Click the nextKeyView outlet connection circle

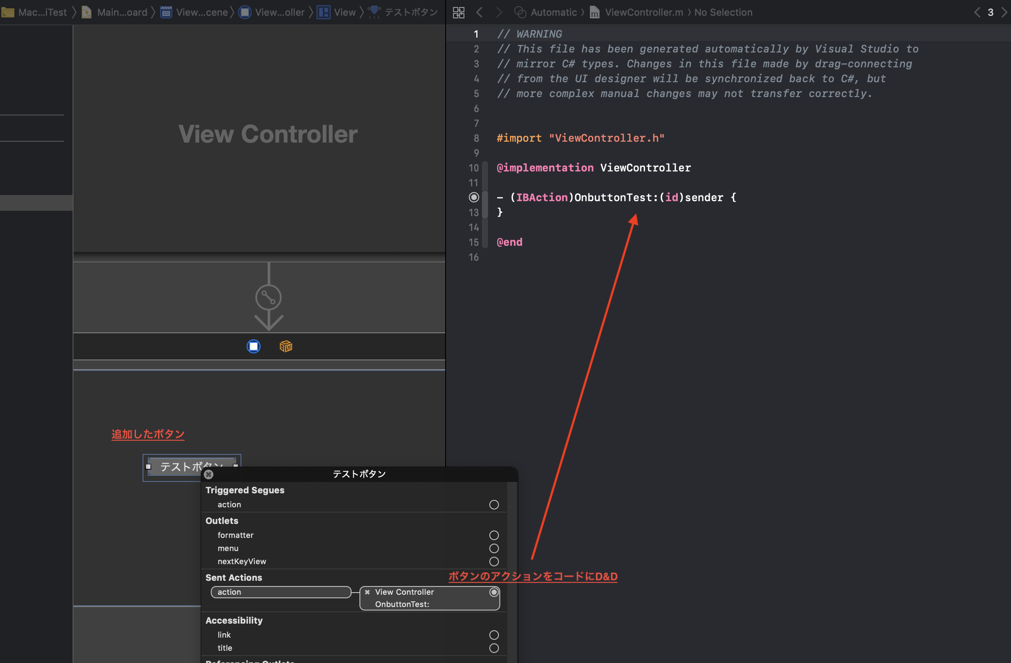[x=494, y=562]
